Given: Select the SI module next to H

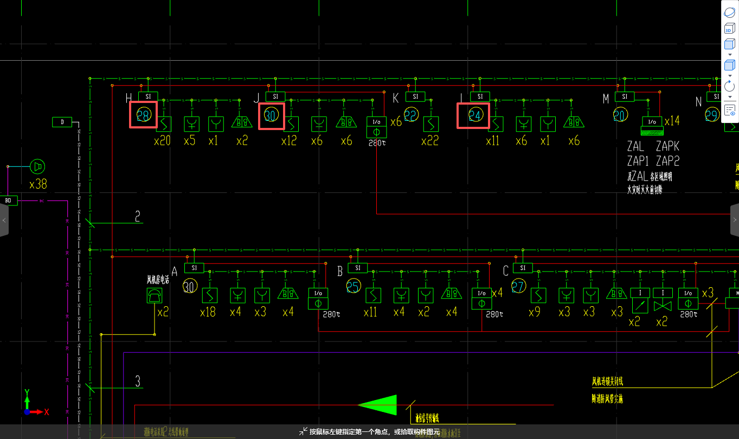Looking at the screenshot, I should (x=148, y=96).
